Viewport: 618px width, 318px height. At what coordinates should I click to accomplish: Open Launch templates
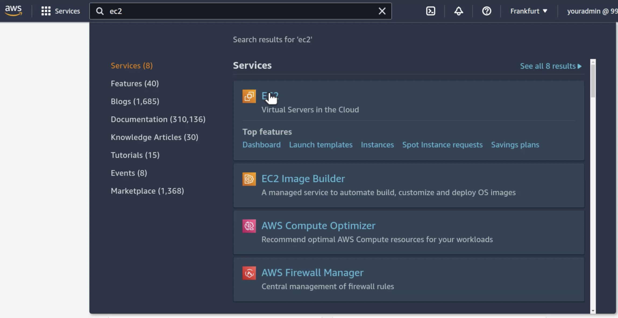coord(321,144)
